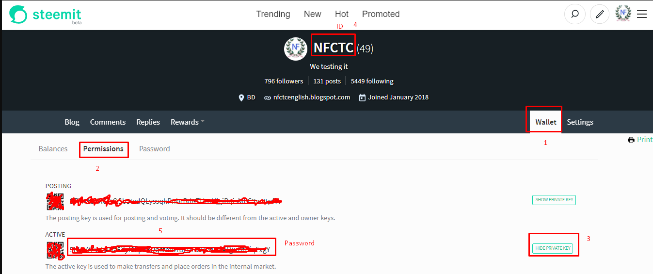This screenshot has height=274, width=653.
Task: Click the reputation score (49)
Action: pyautogui.click(x=365, y=48)
